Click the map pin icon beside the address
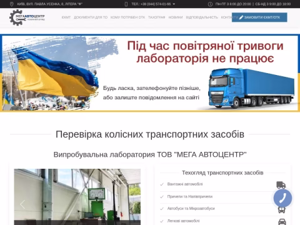 12,4
